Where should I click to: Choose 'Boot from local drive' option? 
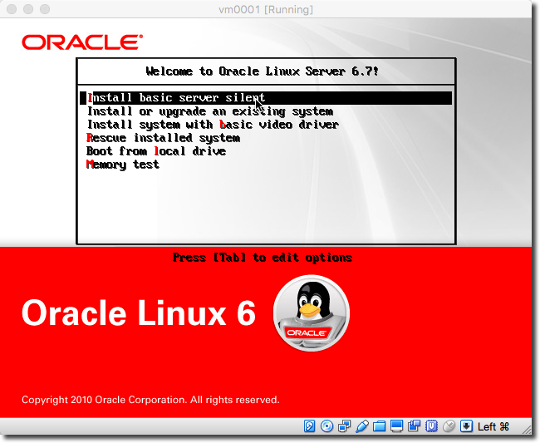pos(156,151)
